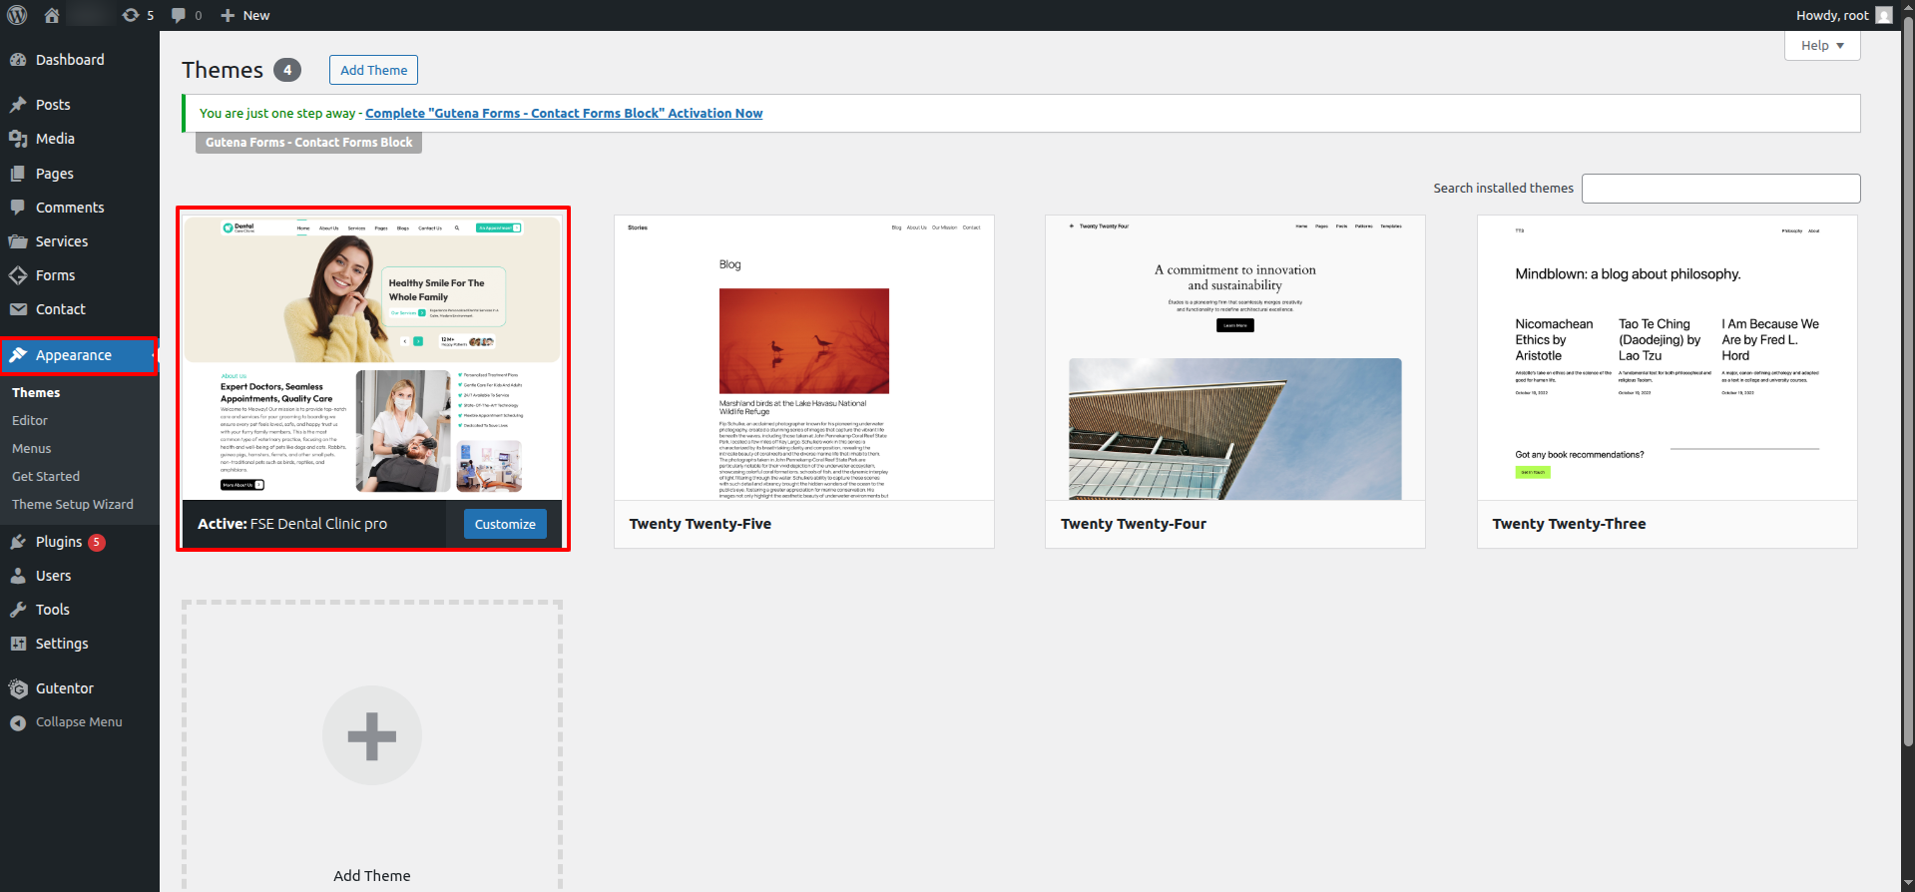Go to Menus under Appearance
The height and width of the screenshot is (892, 1915).
coord(32,449)
